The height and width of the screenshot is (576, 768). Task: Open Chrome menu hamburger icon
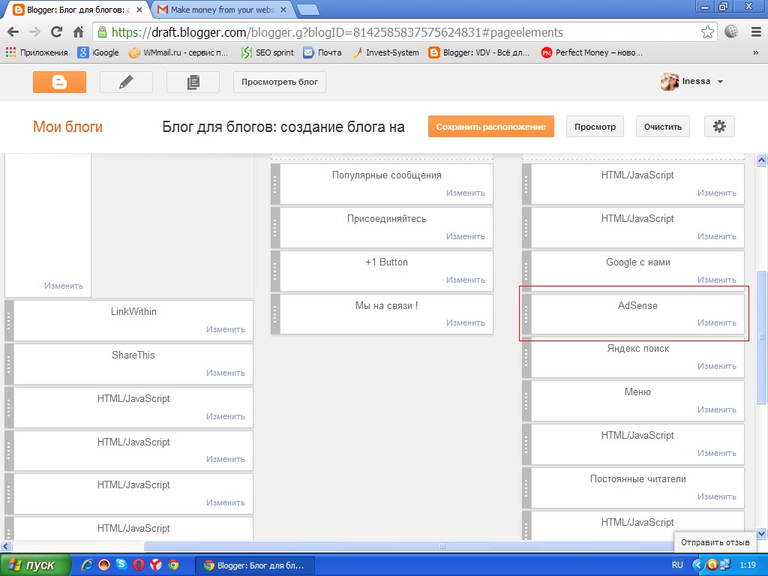756,32
